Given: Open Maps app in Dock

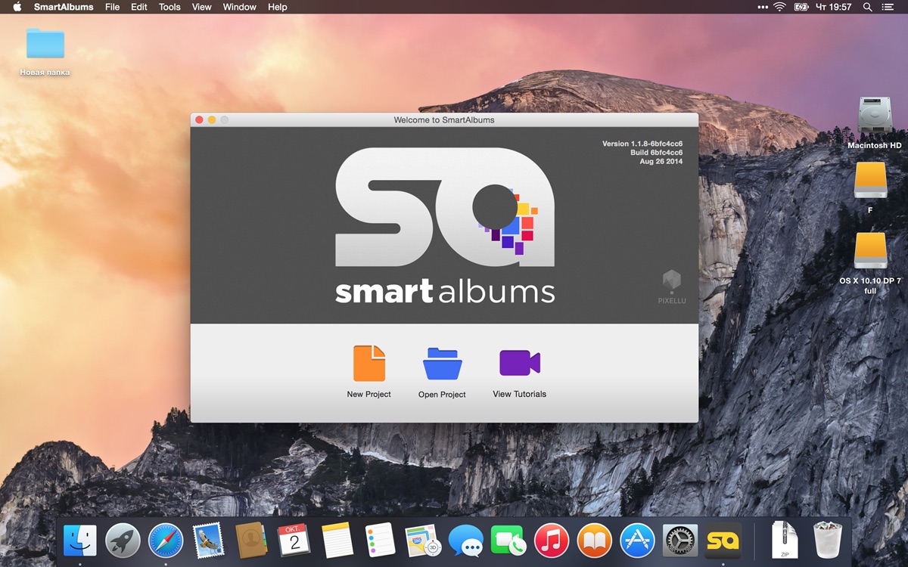Looking at the screenshot, I should [423, 541].
